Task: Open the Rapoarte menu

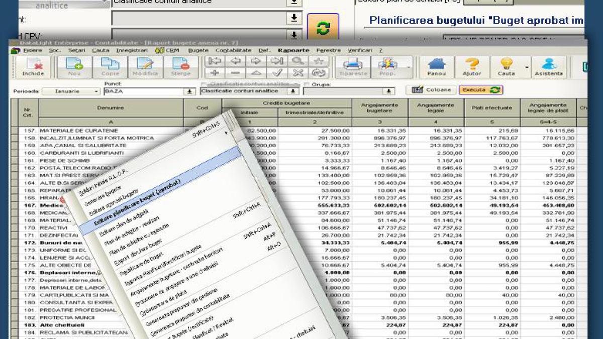Action: (x=293, y=50)
